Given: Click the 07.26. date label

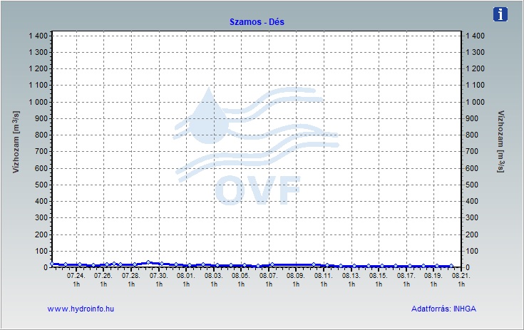Looking at the screenshot, I should click(103, 276).
